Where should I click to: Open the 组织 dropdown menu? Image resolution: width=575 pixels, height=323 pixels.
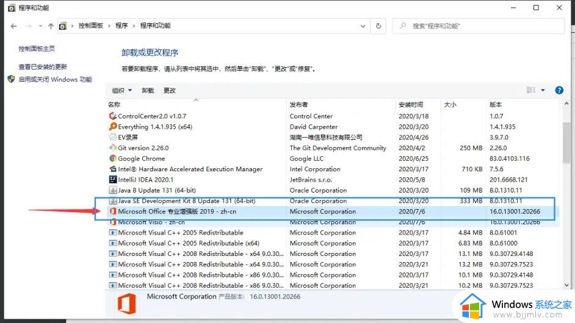coord(121,90)
